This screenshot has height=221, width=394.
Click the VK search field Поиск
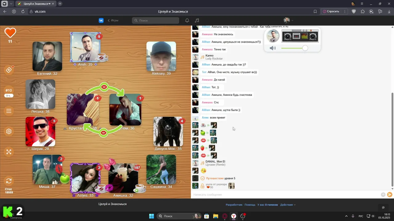(x=155, y=20)
